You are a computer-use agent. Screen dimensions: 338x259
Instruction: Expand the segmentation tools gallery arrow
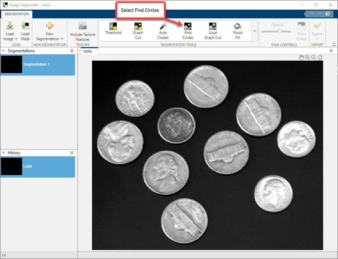255,31
